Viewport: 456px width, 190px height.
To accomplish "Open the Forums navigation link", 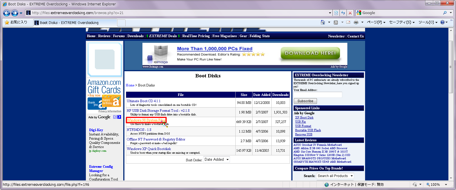I will (x=119, y=36).
